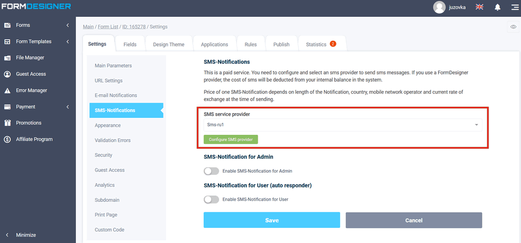Enable SMS-Notification for Admin toggle
Image resolution: width=521 pixels, height=243 pixels.
tap(211, 171)
